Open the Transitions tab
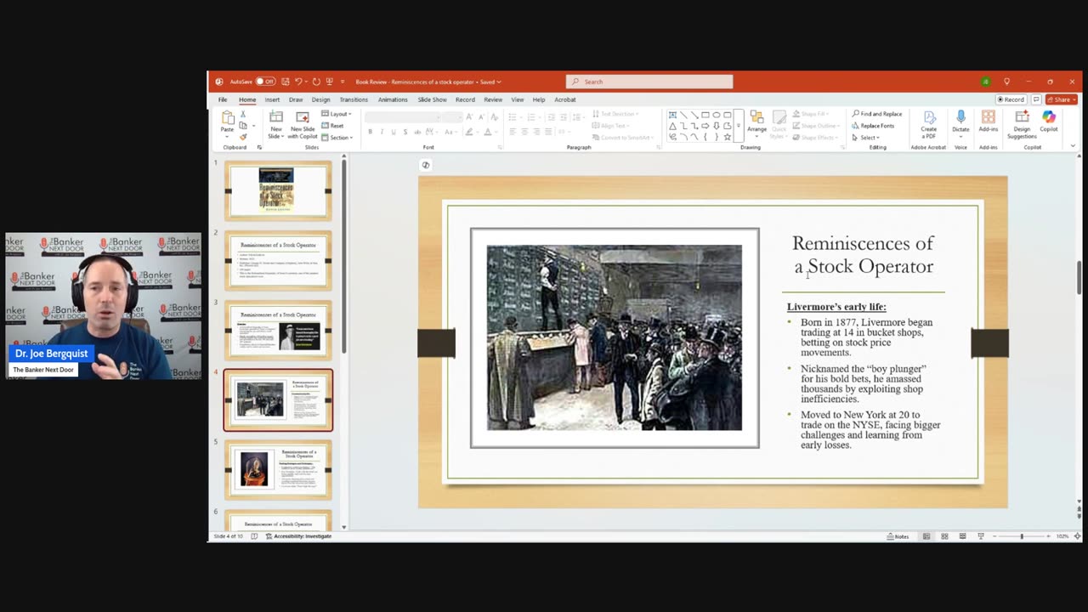Screen dimensions: 1088x612 (x=354, y=99)
